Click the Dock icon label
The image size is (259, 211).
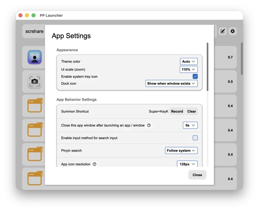pos(69,83)
